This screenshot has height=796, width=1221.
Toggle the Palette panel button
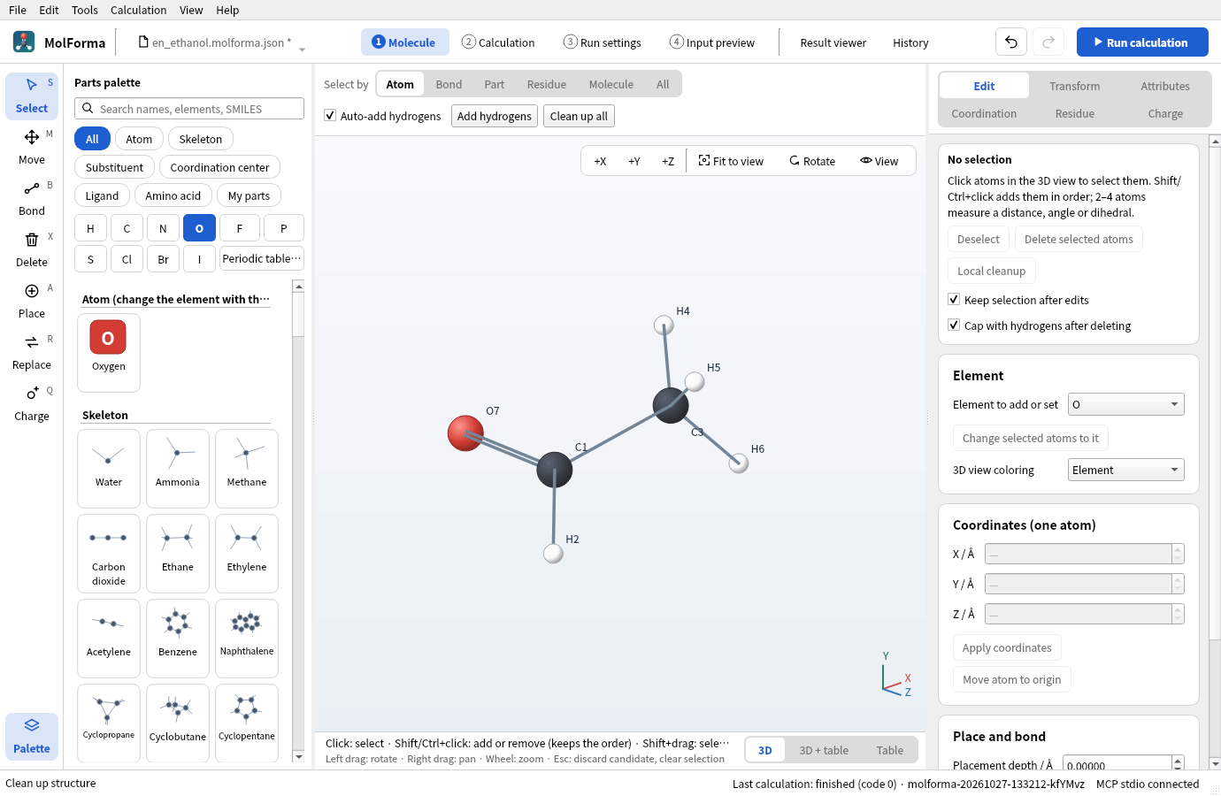pyautogui.click(x=32, y=736)
